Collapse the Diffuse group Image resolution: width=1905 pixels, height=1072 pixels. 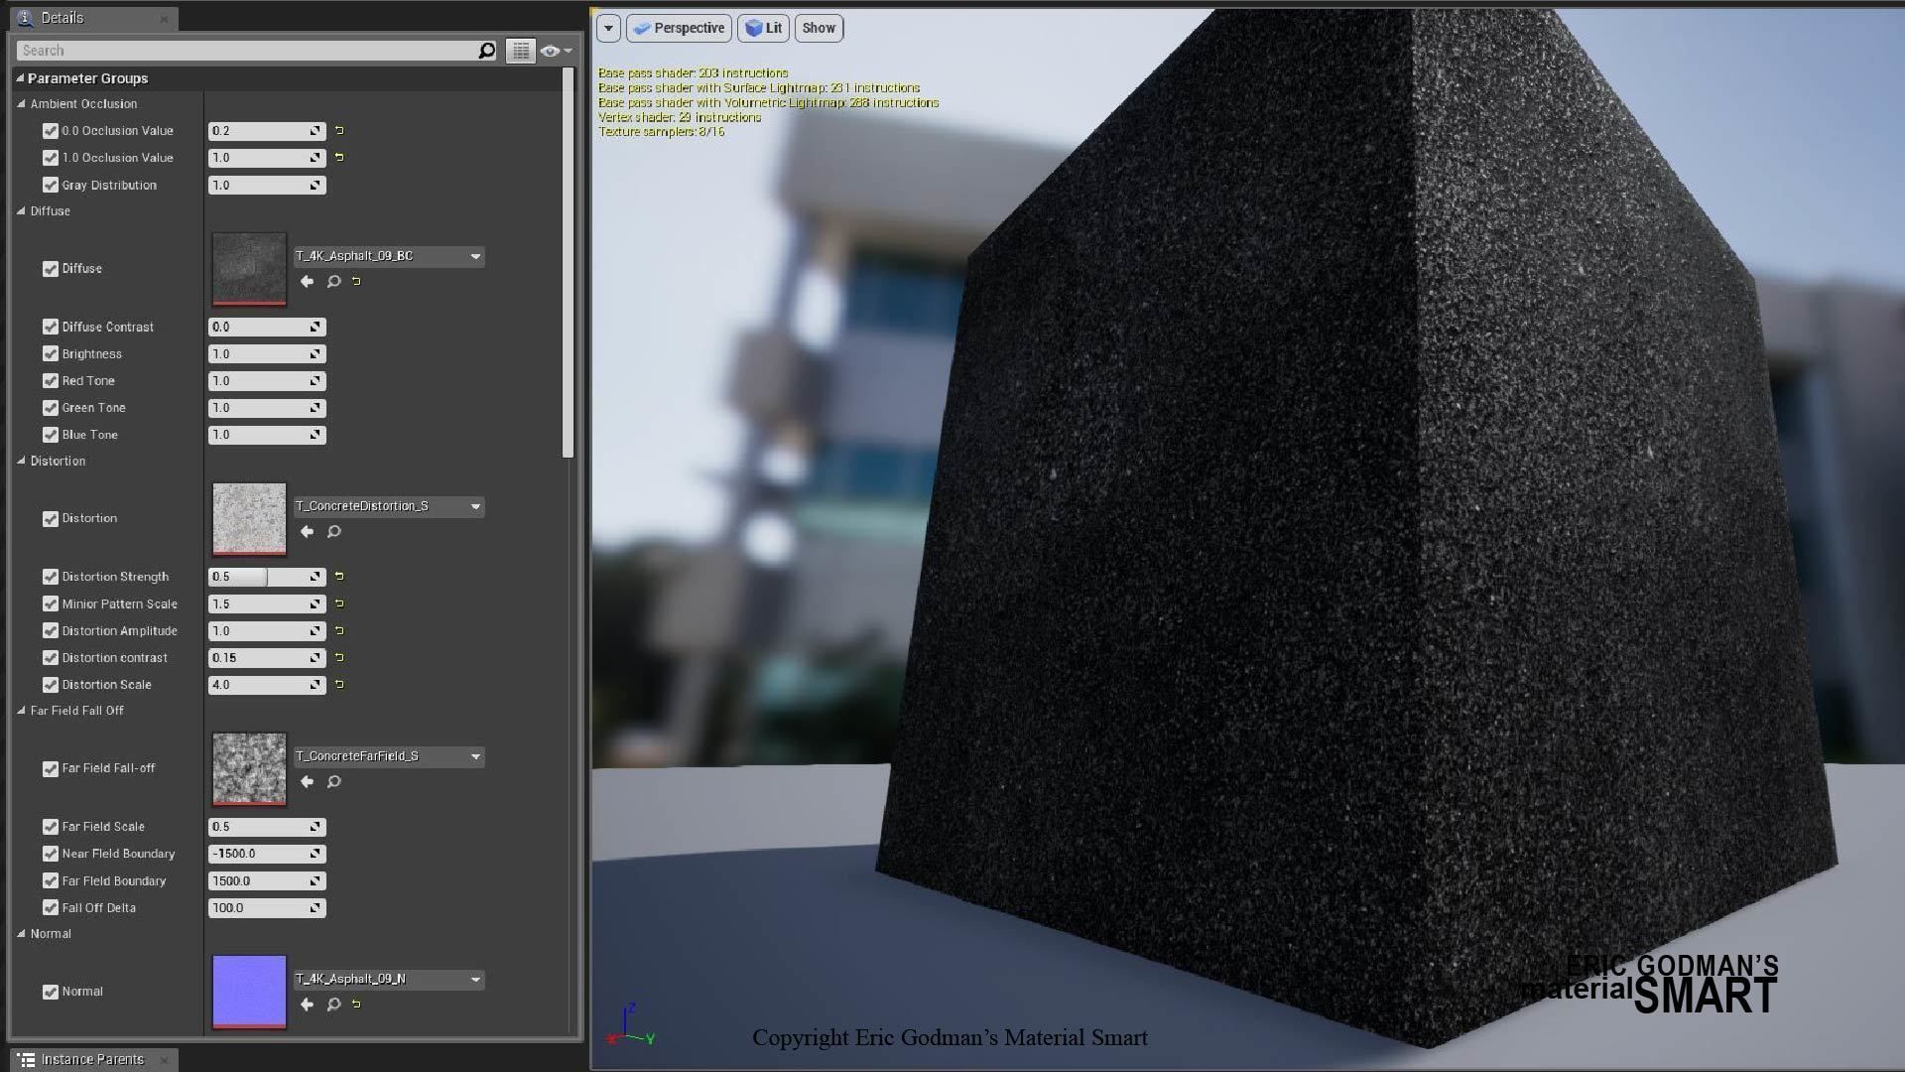click(x=21, y=210)
